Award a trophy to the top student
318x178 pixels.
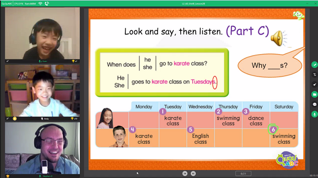pyautogui.click(x=73, y=61)
